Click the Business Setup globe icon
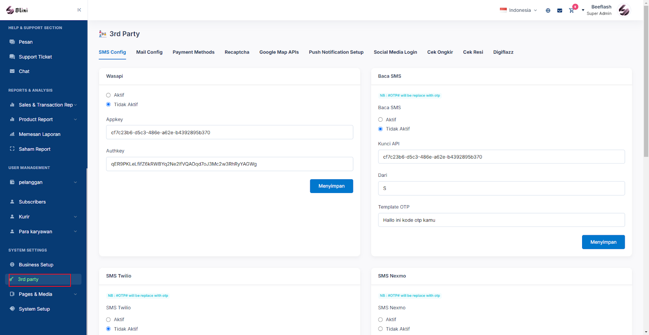This screenshot has height=335, width=649. [12, 264]
